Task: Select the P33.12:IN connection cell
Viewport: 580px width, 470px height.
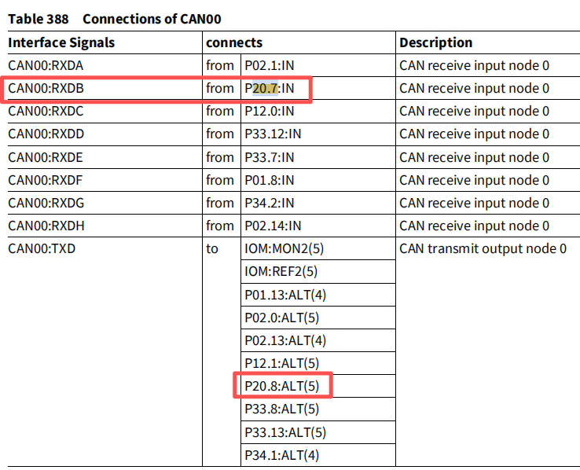Action: pos(273,134)
